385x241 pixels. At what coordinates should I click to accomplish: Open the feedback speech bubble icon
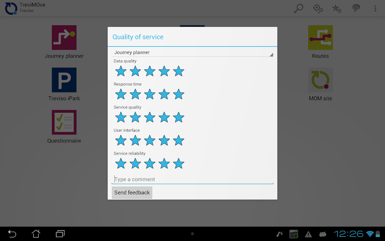point(356,8)
